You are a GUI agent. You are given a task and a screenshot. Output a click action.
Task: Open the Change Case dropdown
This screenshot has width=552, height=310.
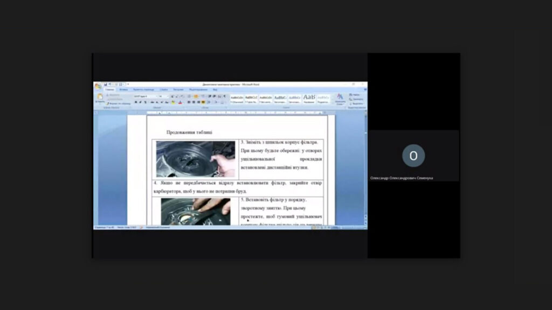[x=167, y=102]
